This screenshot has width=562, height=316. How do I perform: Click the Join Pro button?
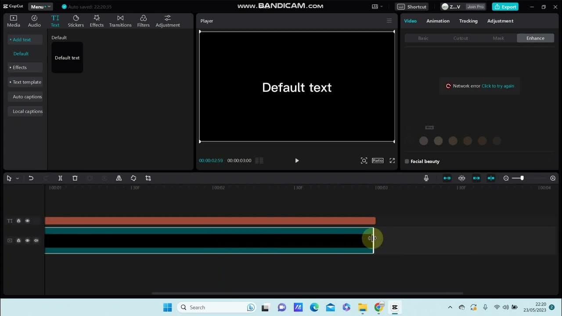pos(475,7)
